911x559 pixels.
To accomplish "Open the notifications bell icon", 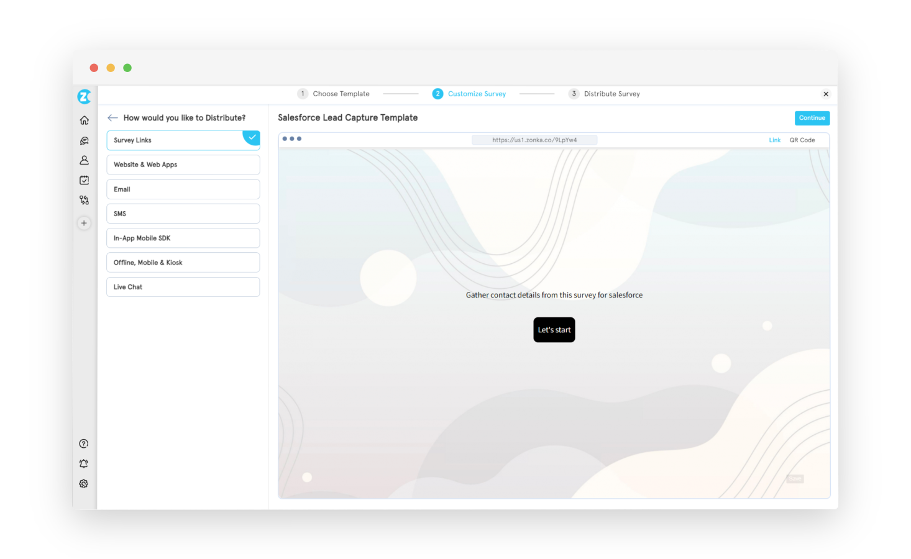I will [84, 464].
